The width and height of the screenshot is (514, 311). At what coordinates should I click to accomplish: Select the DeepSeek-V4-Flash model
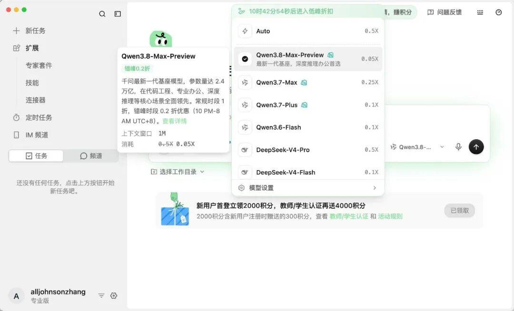308,172
